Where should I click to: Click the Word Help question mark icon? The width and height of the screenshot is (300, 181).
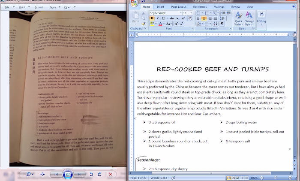point(294,6)
